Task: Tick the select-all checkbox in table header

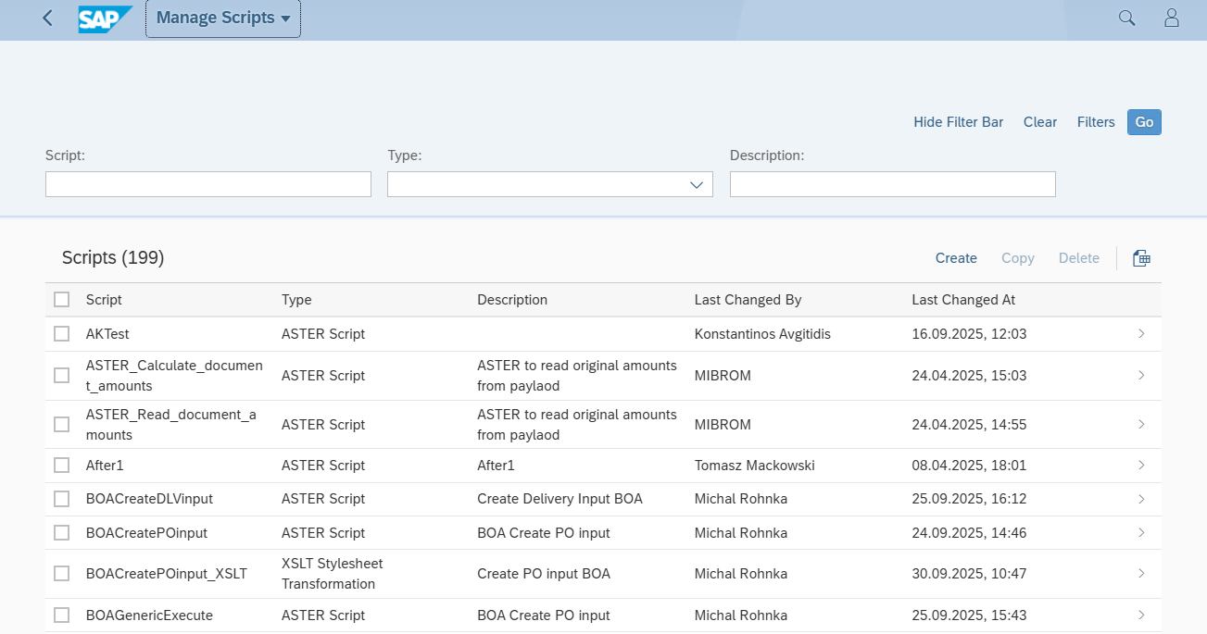Action: [x=61, y=300]
